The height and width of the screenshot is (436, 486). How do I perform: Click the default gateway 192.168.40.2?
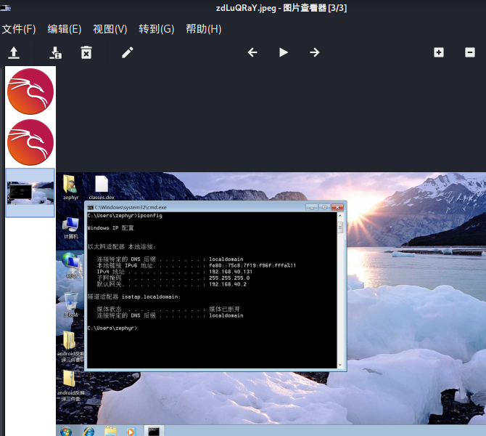tap(228, 284)
